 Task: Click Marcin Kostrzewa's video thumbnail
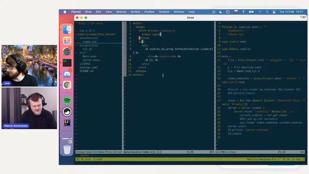point(29,108)
